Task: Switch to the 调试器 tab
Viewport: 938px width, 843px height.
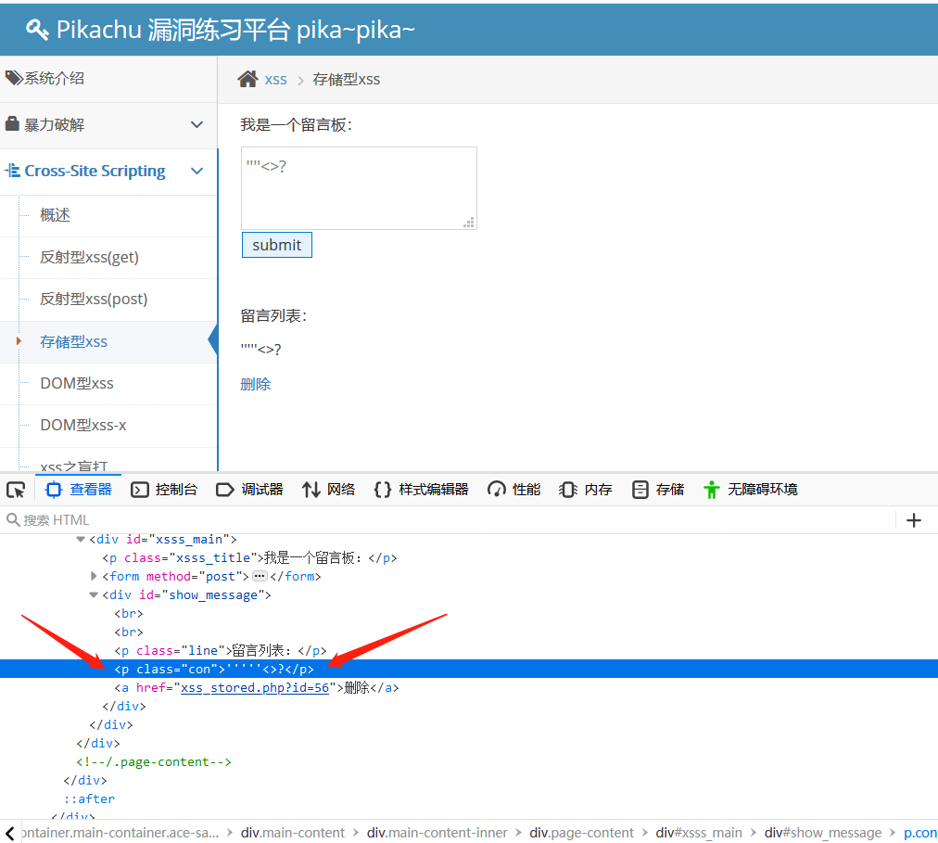Action: coord(249,490)
